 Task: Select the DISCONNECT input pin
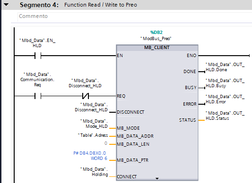click(x=130, y=112)
